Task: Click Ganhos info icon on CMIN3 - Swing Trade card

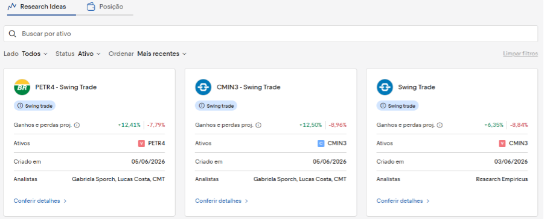Action: pyautogui.click(x=258, y=125)
